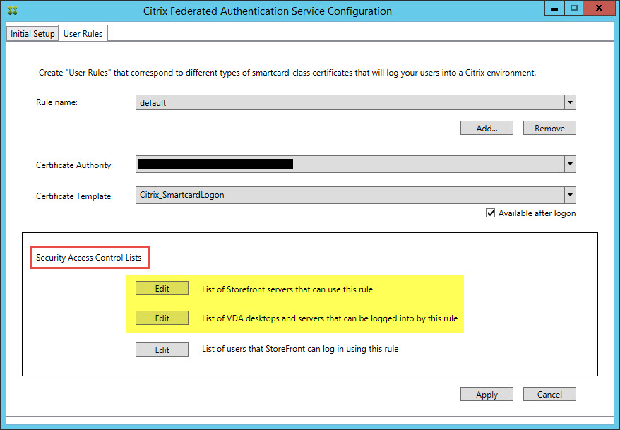
Task: Select the User Rules tab
Action: (x=83, y=34)
